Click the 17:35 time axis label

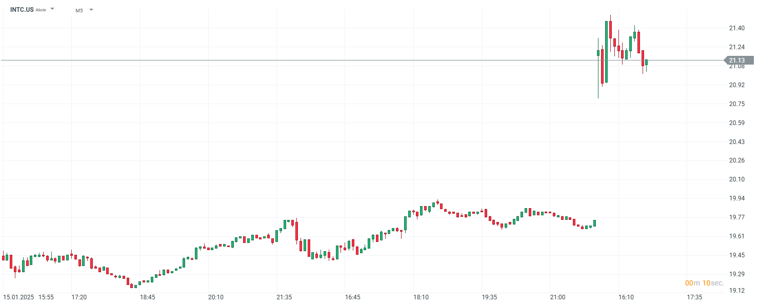(694, 297)
